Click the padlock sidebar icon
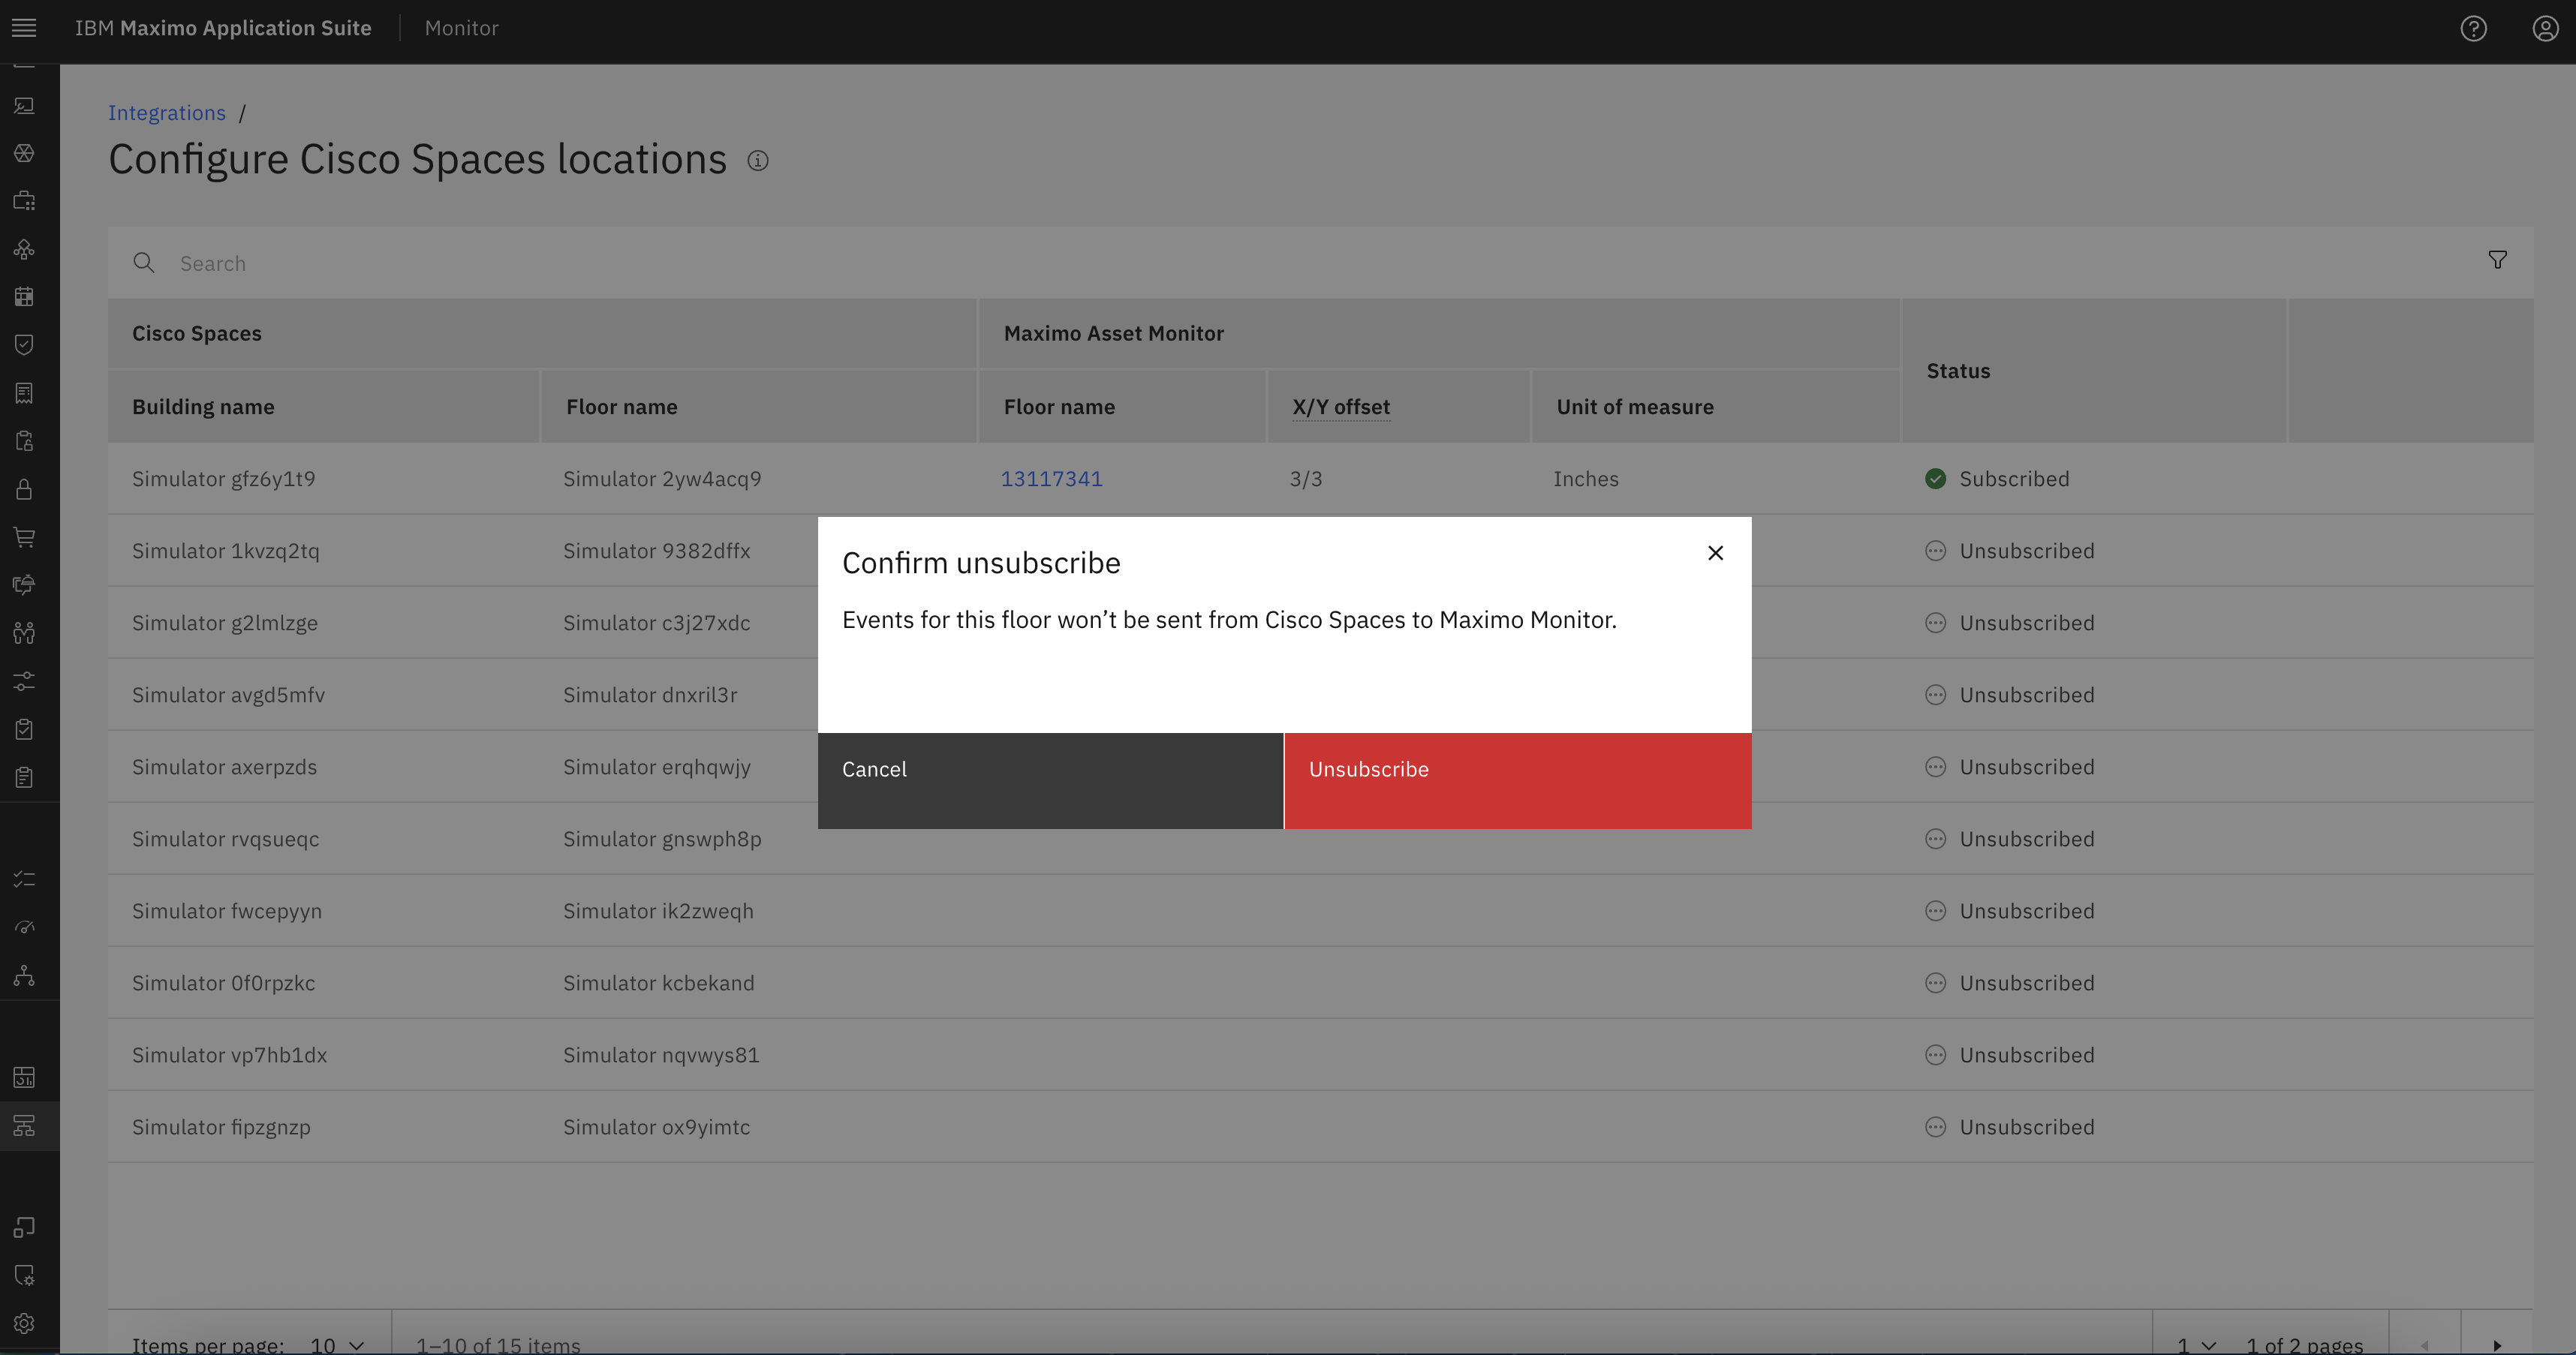The width and height of the screenshot is (2576, 1355). click(24, 488)
